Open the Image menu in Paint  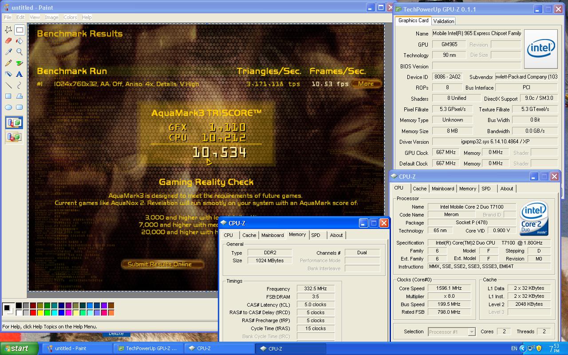coord(51,17)
